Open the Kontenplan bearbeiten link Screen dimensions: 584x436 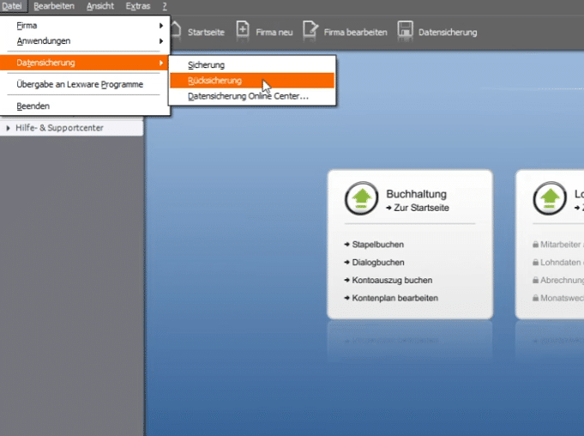pyautogui.click(x=394, y=298)
